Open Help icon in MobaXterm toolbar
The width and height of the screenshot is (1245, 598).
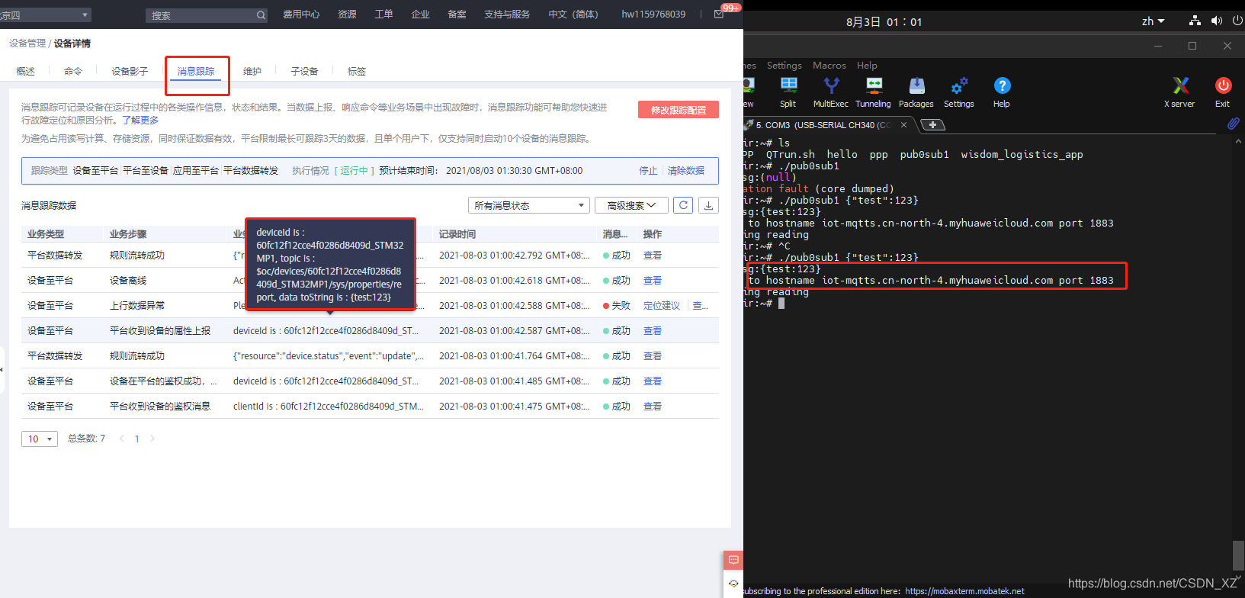pyautogui.click(x=1002, y=92)
